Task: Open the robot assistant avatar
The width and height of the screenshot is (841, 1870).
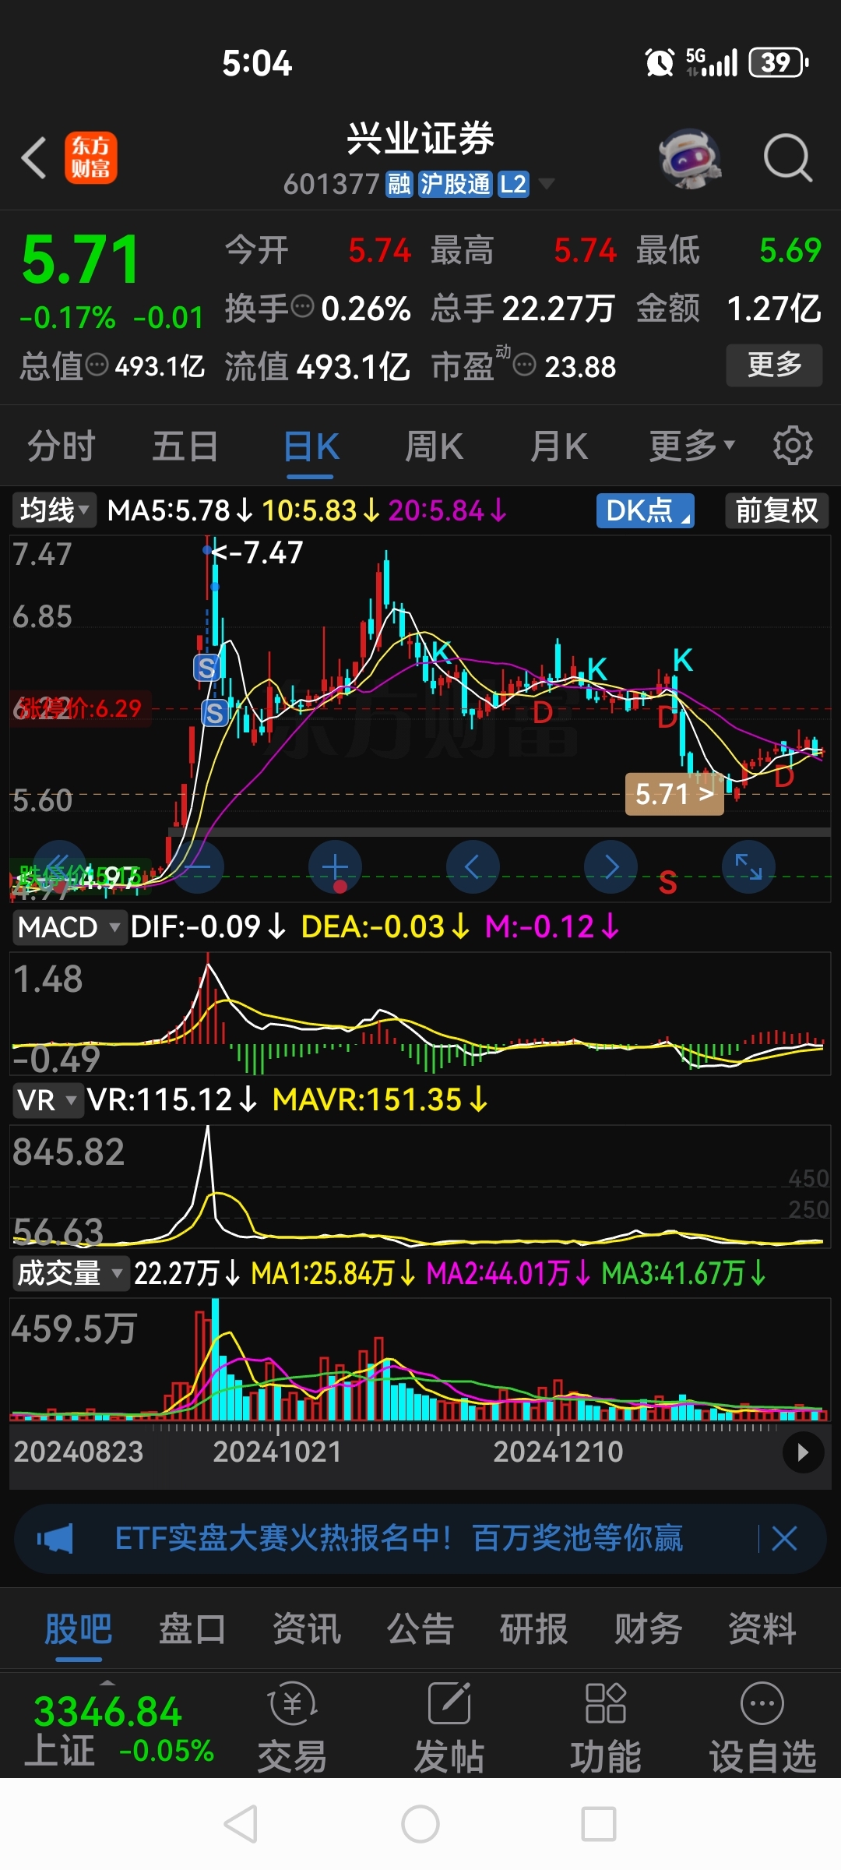Action: coord(688,158)
